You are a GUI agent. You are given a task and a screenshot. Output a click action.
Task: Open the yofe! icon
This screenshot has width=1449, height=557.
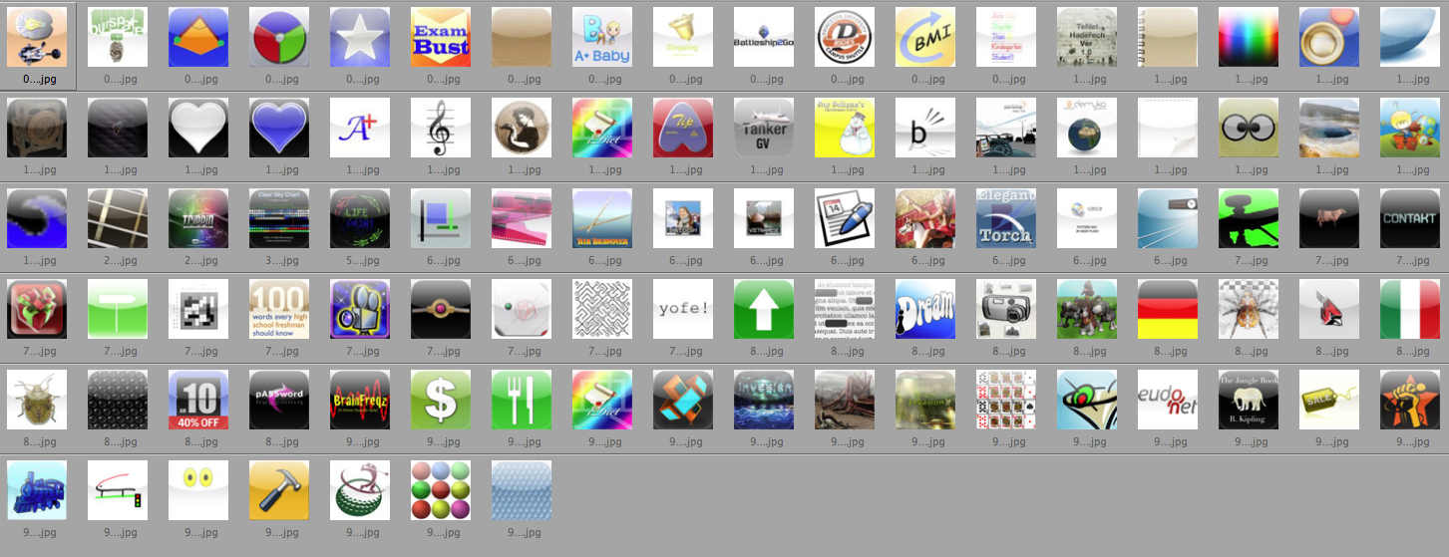tap(683, 309)
